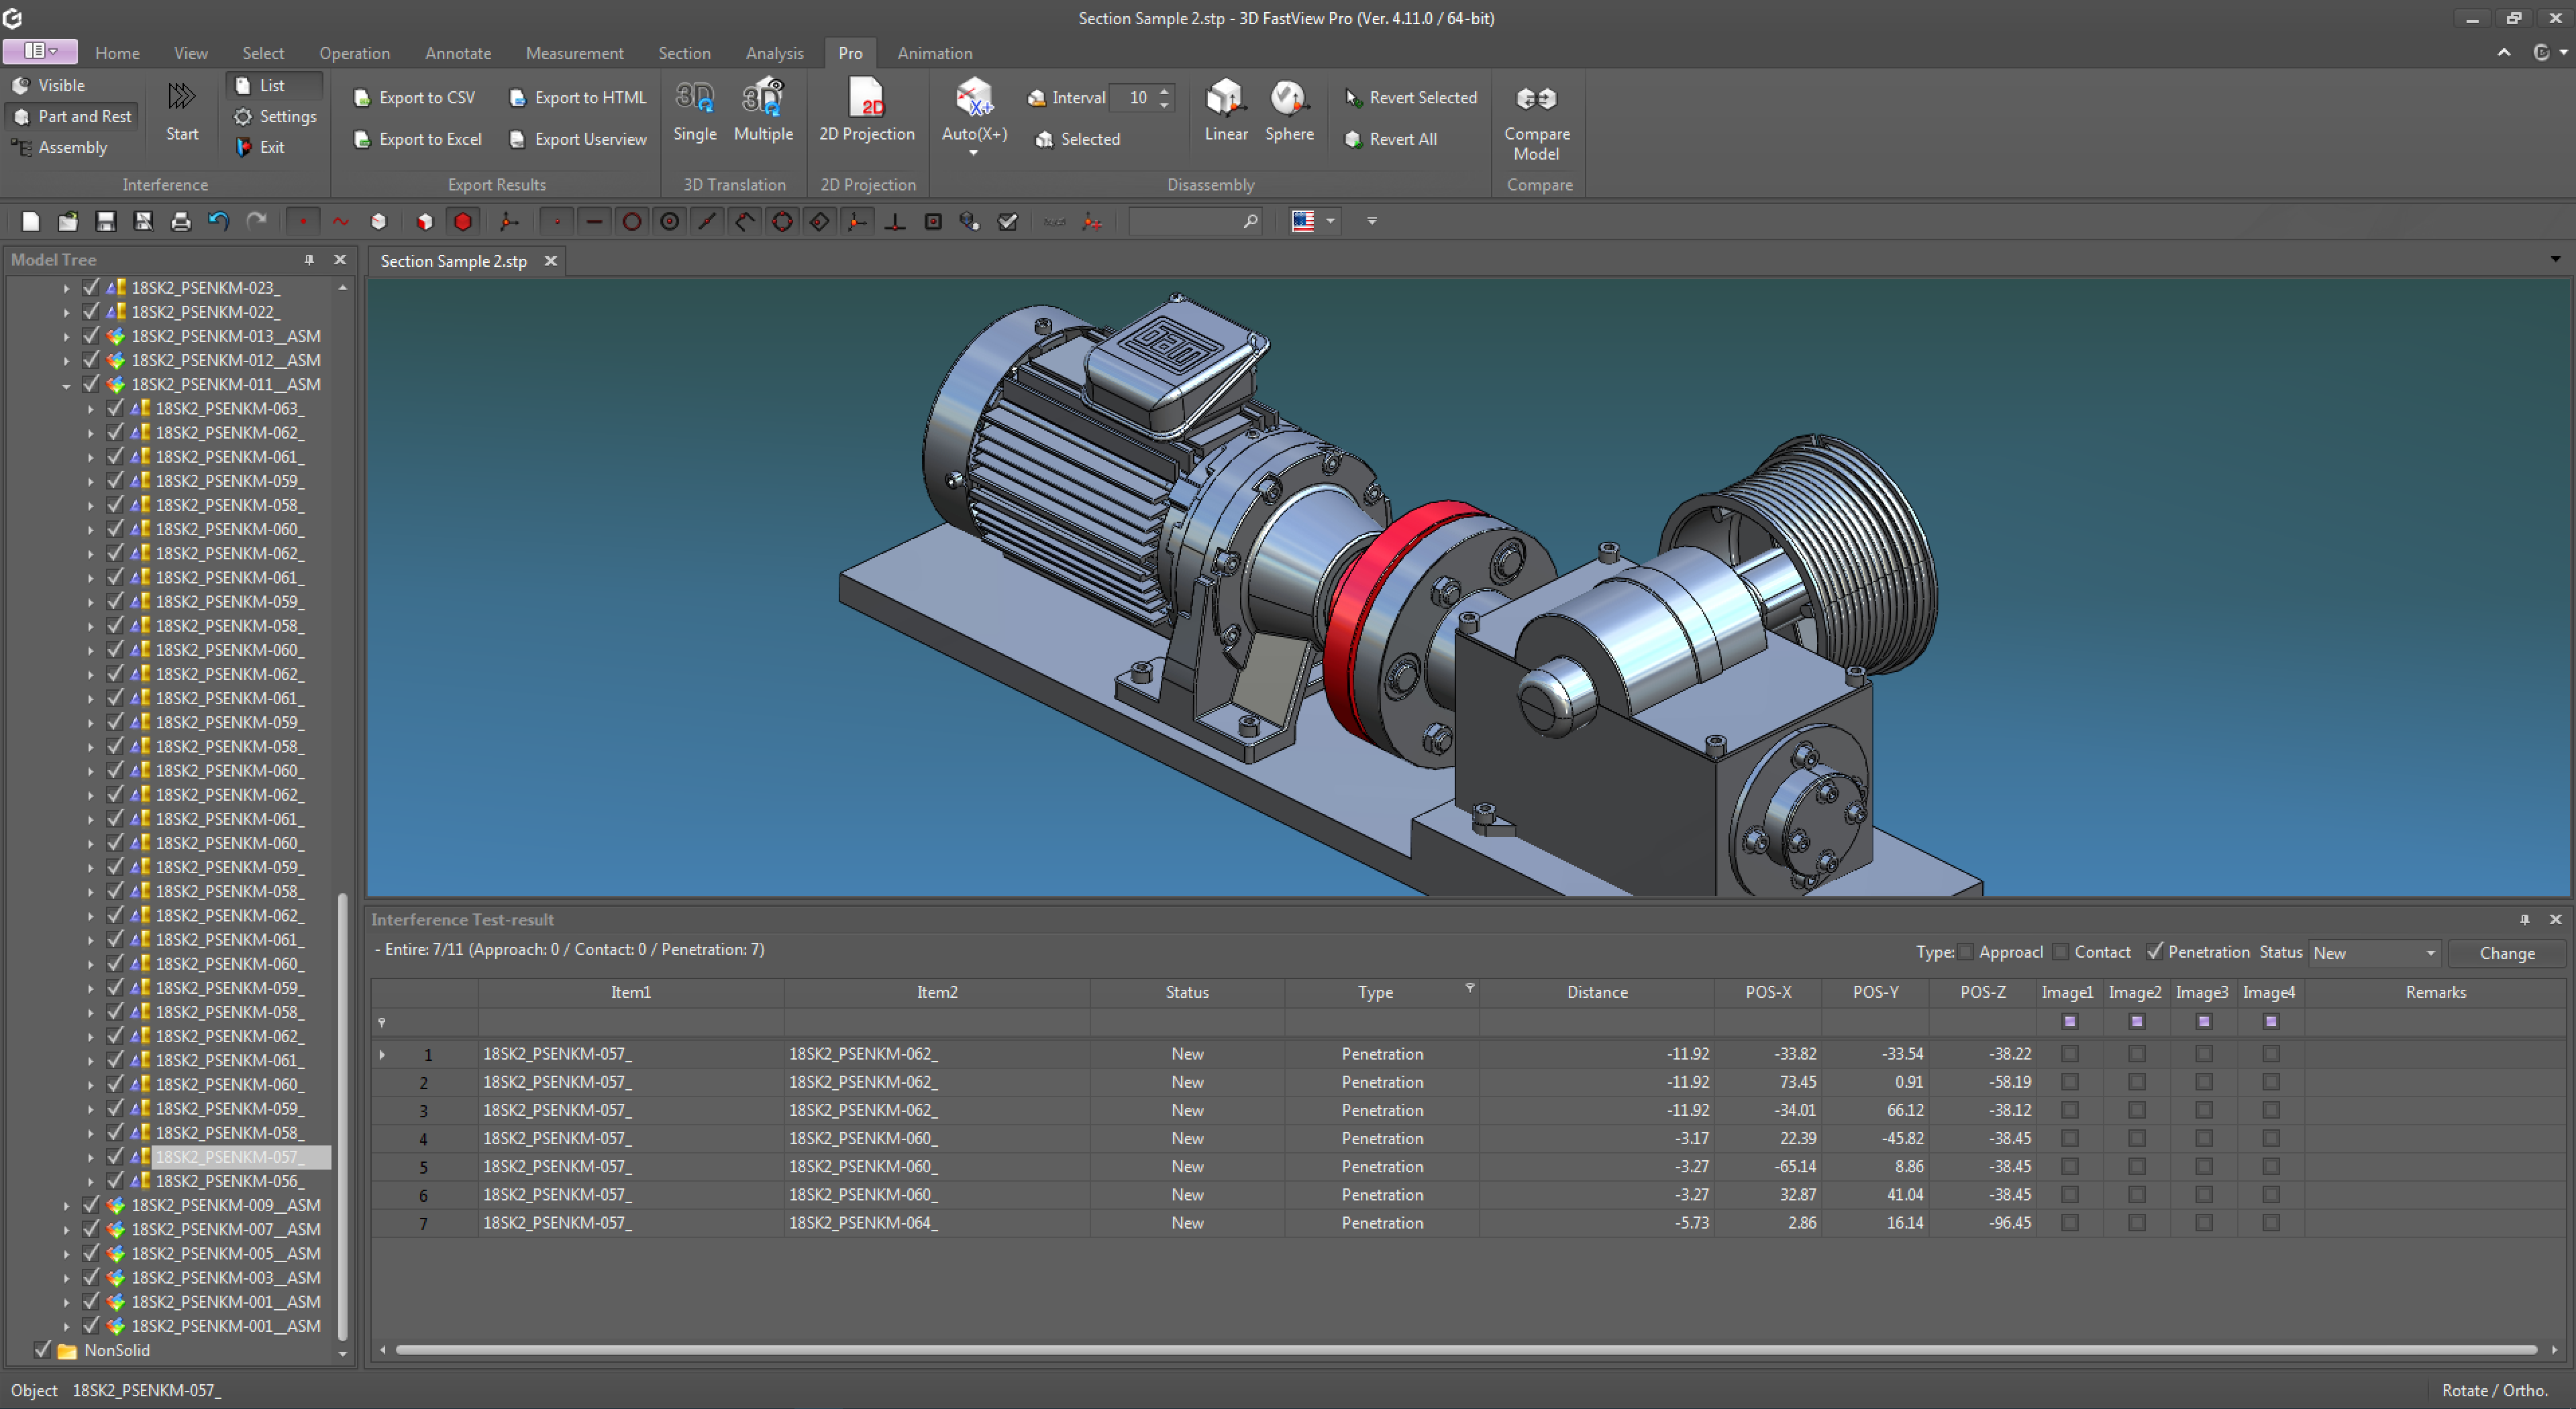Expand the 18SK2_PSENKM-009__ASM tree node
This screenshot has height=1409, width=2576.
click(x=66, y=1205)
